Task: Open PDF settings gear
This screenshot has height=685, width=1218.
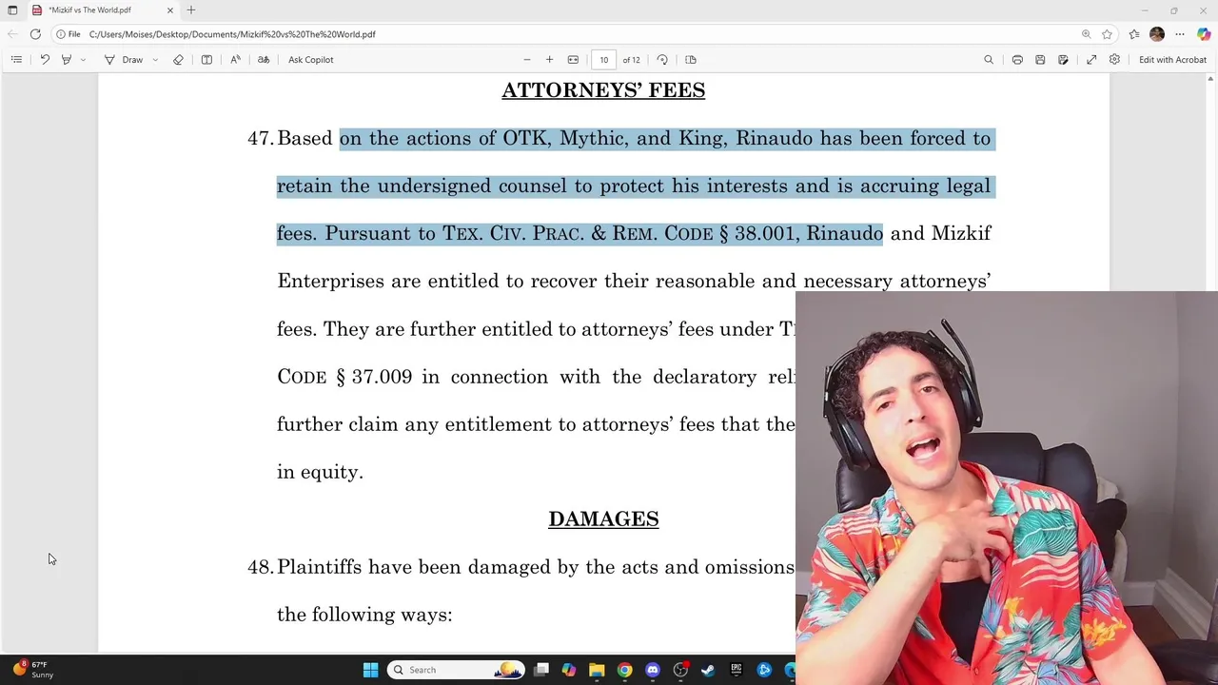Action: point(1114,59)
